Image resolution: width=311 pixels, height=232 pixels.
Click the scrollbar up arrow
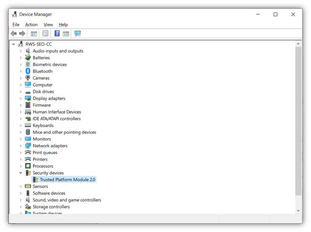[x=298, y=44]
